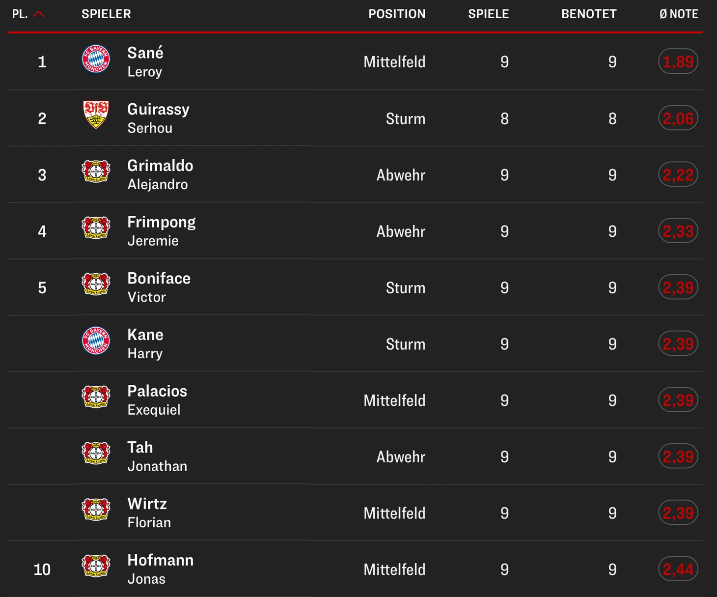Click the Leverkusen crest beside Frimpong
717x597 pixels.
[x=96, y=227]
